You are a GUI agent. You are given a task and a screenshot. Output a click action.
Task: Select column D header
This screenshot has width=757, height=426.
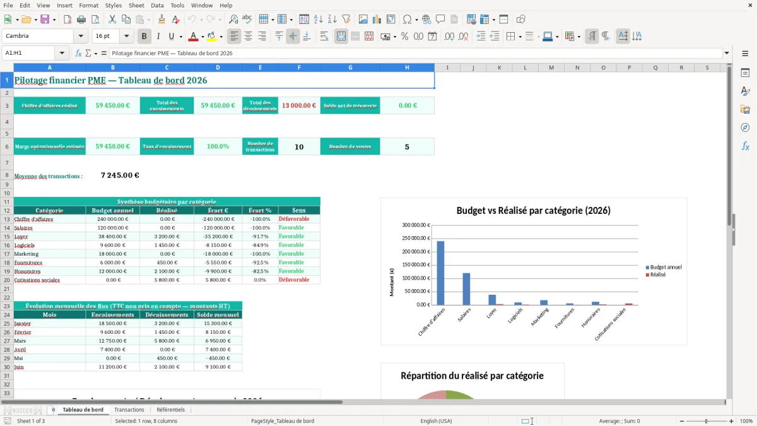click(x=218, y=68)
